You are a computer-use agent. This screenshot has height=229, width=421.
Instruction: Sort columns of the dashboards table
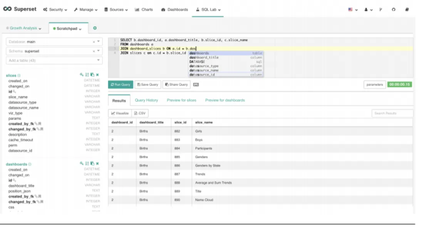(x=87, y=163)
